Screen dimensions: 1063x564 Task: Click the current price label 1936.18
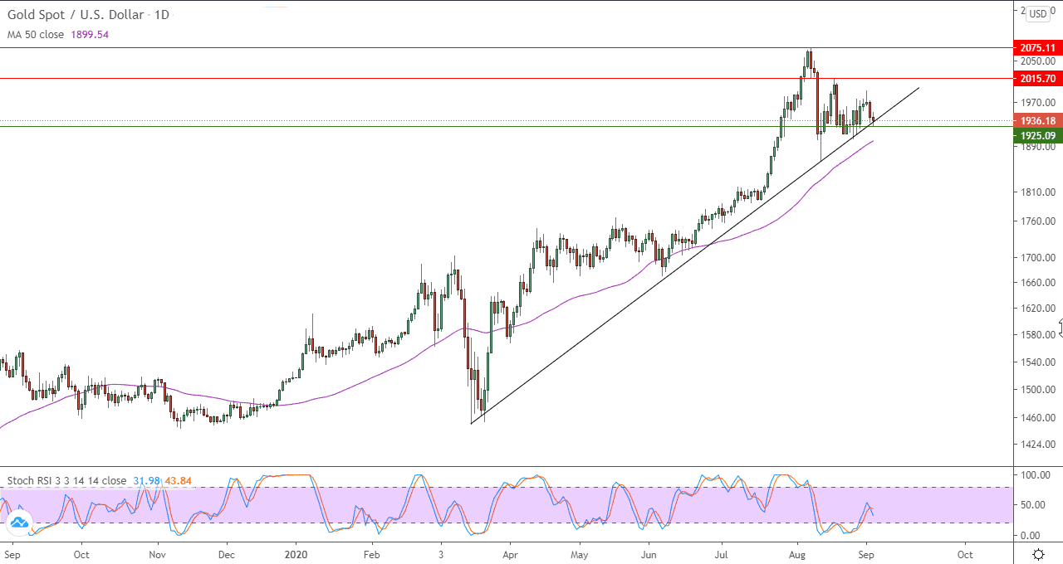coord(1037,120)
